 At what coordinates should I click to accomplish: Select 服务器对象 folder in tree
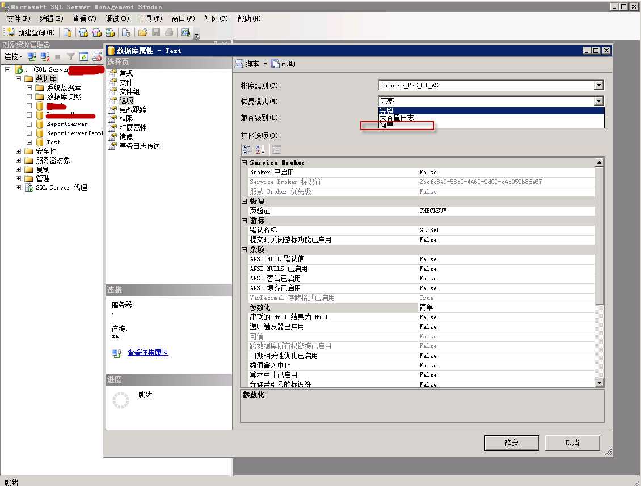click(x=53, y=160)
